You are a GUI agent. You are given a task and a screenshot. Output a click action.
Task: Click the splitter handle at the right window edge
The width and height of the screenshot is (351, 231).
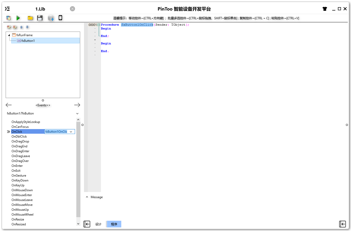[x=347, y=125]
